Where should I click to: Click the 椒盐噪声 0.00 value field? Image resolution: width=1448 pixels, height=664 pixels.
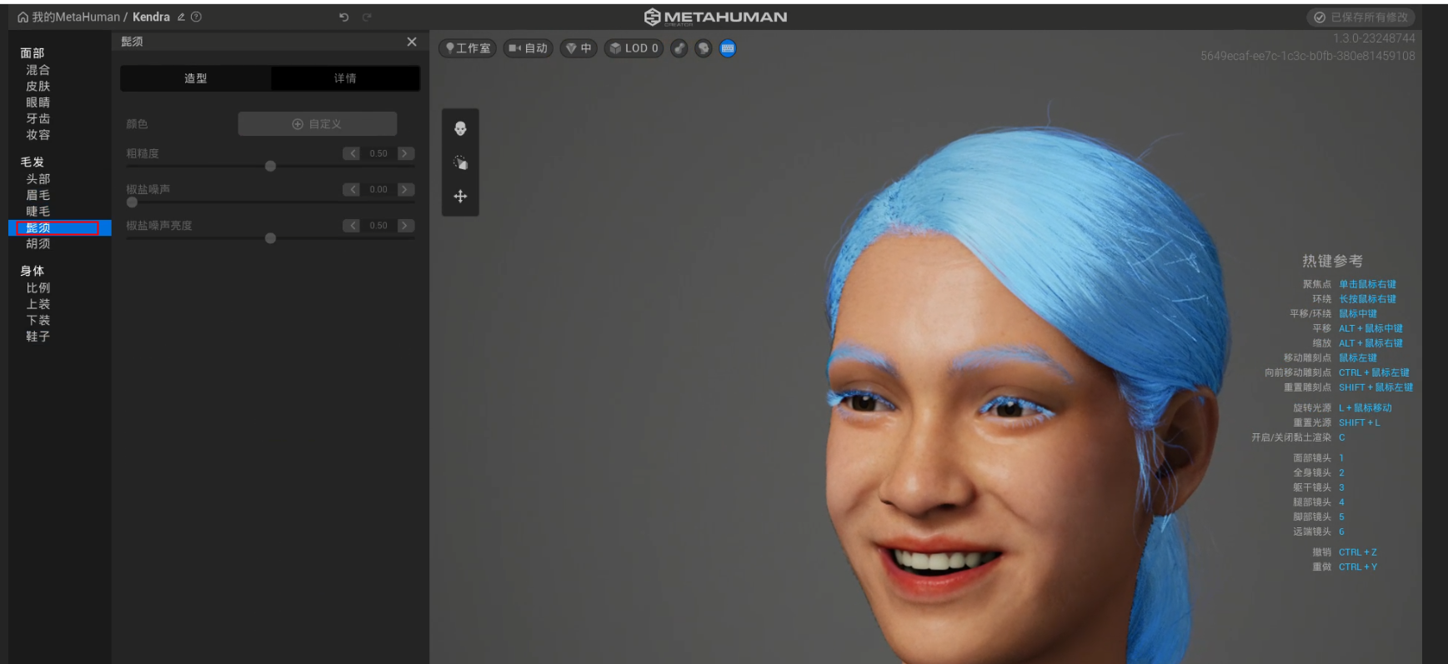tap(378, 190)
